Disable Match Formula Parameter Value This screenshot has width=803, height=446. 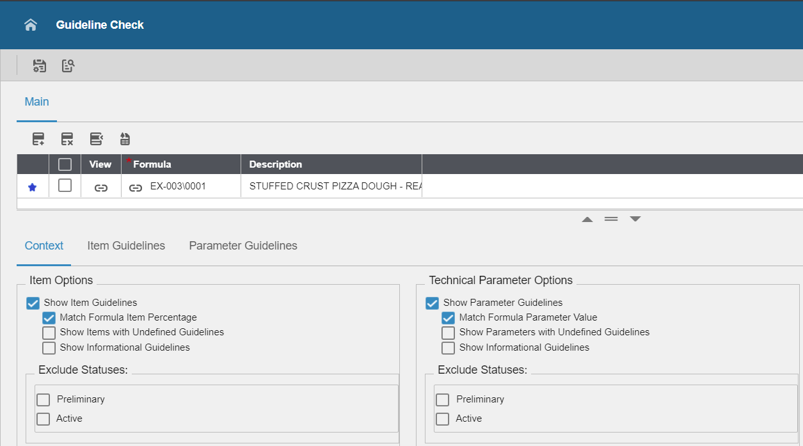coord(448,318)
